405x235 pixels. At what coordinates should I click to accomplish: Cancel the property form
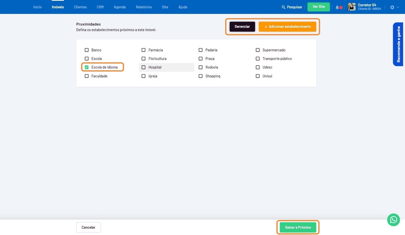tap(88, 227)
